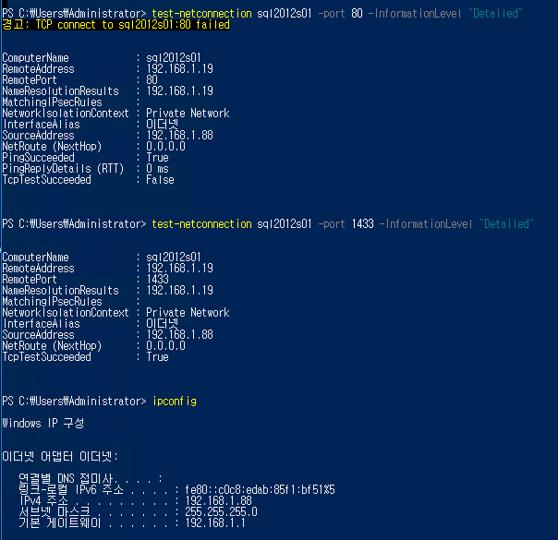Screen dimensions: 558x540
Task: Click the PingSucceeded True value
Action: pyautogui.click(x=158, y=158)
